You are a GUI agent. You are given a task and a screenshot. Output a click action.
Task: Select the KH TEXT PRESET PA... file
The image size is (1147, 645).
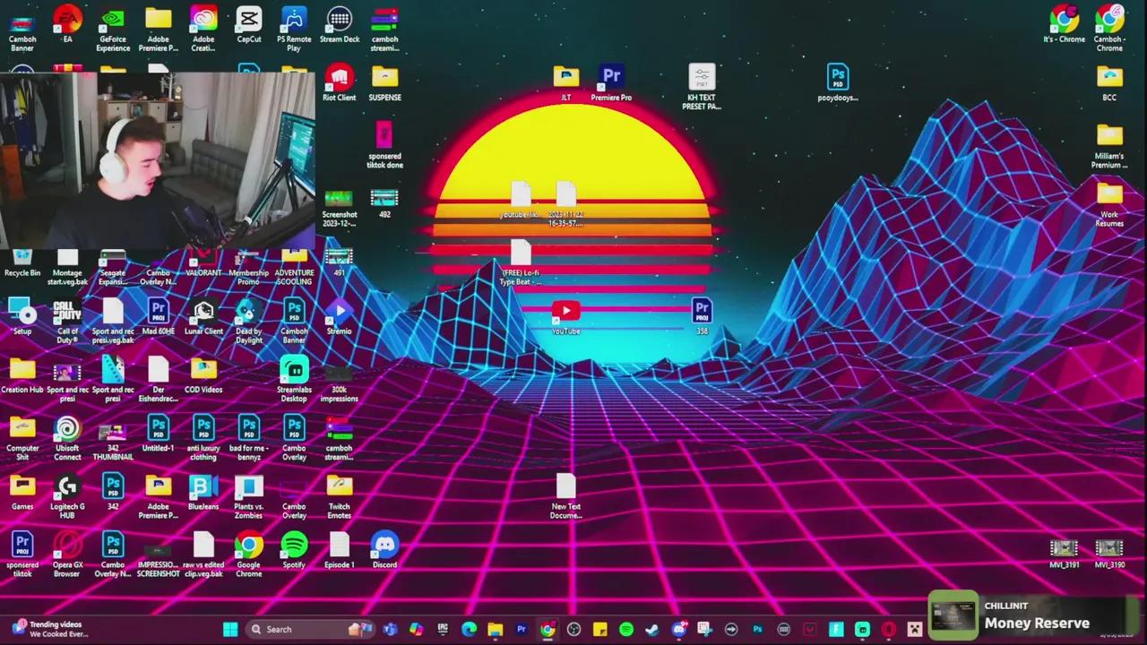[x=702, y=87]
